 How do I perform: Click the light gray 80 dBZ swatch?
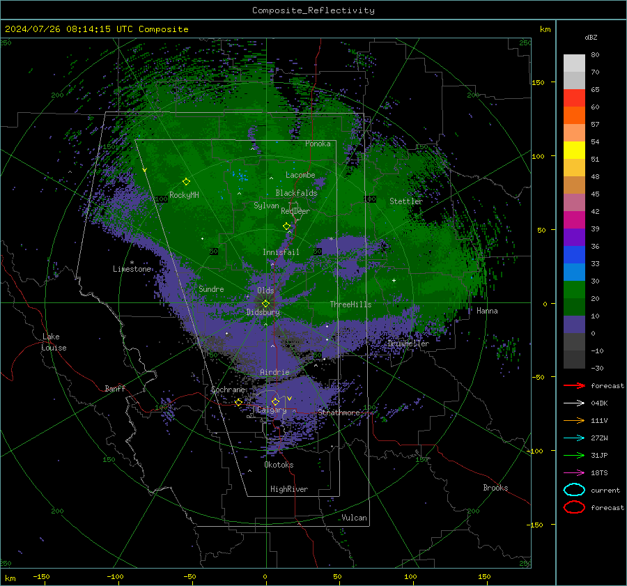pyautogui.click(x=574, y=63)
